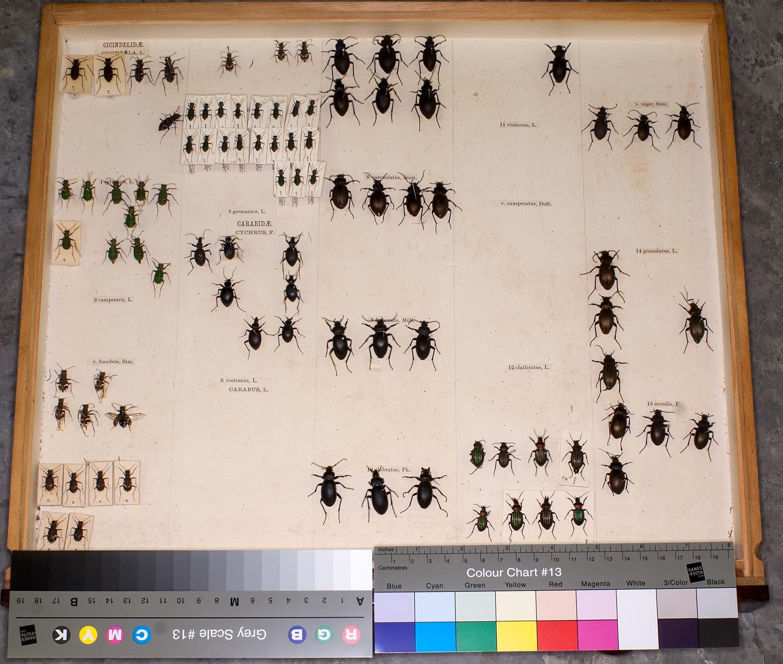
Task: Click the yellow Y circle icon
Action: [x=88, y=635]
